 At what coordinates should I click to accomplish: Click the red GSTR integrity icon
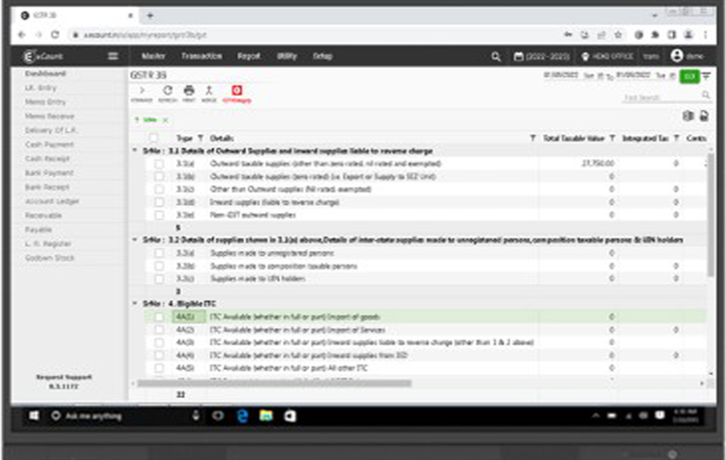[x=236, y=92]
